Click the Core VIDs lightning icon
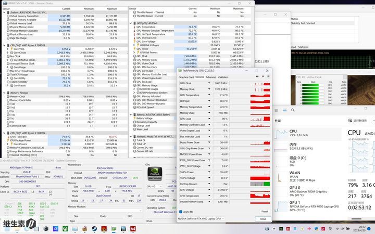 click(x=11, y=49)
